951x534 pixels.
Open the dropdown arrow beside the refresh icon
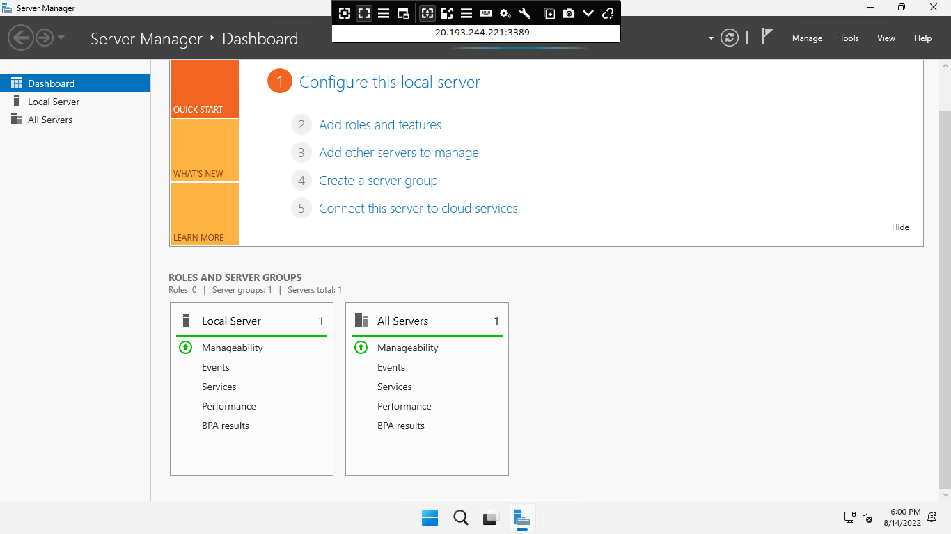pyautogui.click(x=711, y=38)
